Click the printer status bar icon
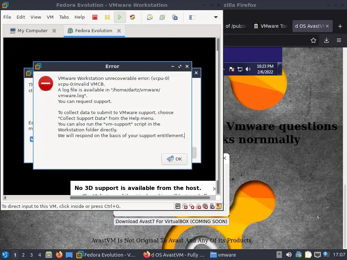 point(199,206)
